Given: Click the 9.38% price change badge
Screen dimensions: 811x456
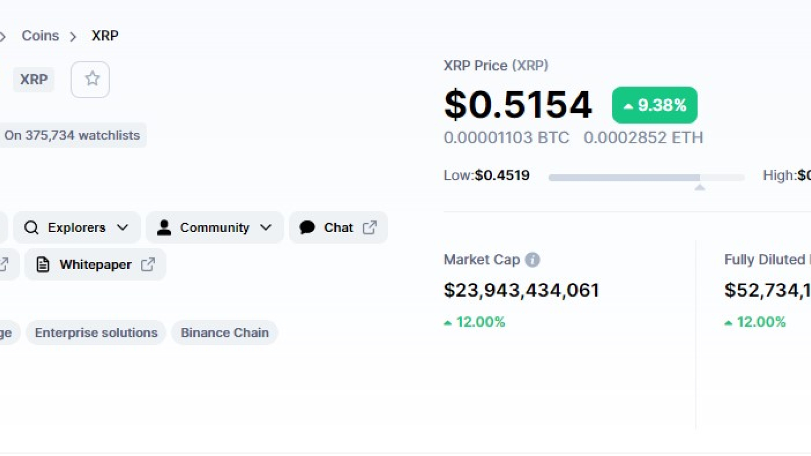Looking at the screenshot, I should (x=655, y=105).
